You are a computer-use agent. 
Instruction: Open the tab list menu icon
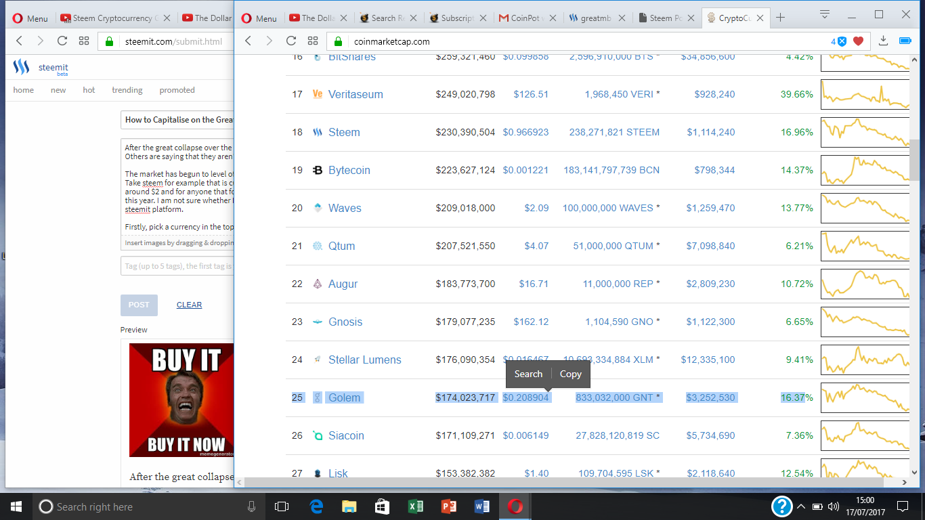(x=824, y=14)
